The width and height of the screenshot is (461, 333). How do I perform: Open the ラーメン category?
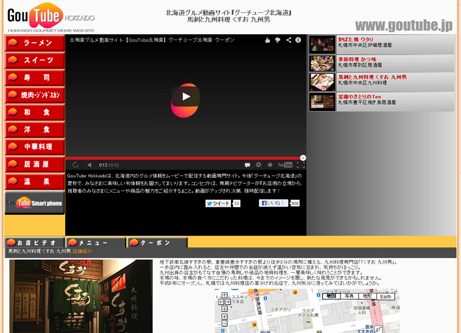click(x=35, y=43)
